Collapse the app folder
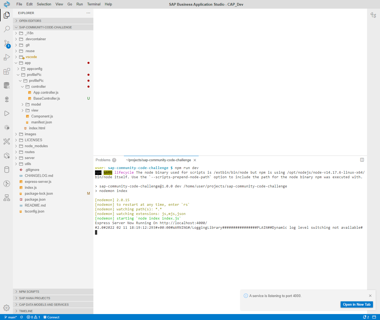Viewport: 380px width, 320px height. pos(53,63)
